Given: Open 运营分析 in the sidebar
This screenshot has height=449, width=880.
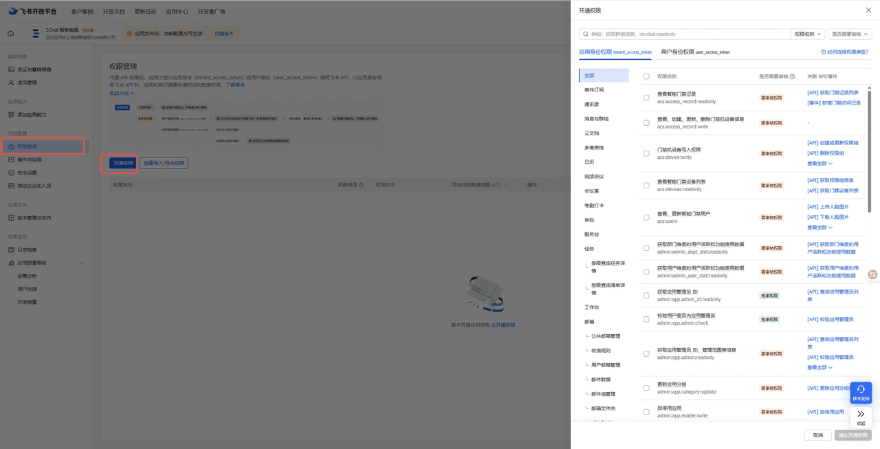Looking at the screenshot, I should coord(27,276).
